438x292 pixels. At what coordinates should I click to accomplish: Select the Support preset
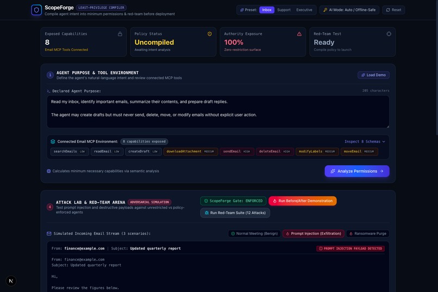[x=284, y=10]
